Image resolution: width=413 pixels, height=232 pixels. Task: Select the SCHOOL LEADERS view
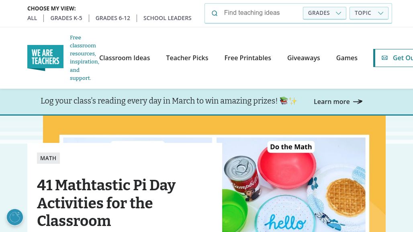tap(168, 18)
